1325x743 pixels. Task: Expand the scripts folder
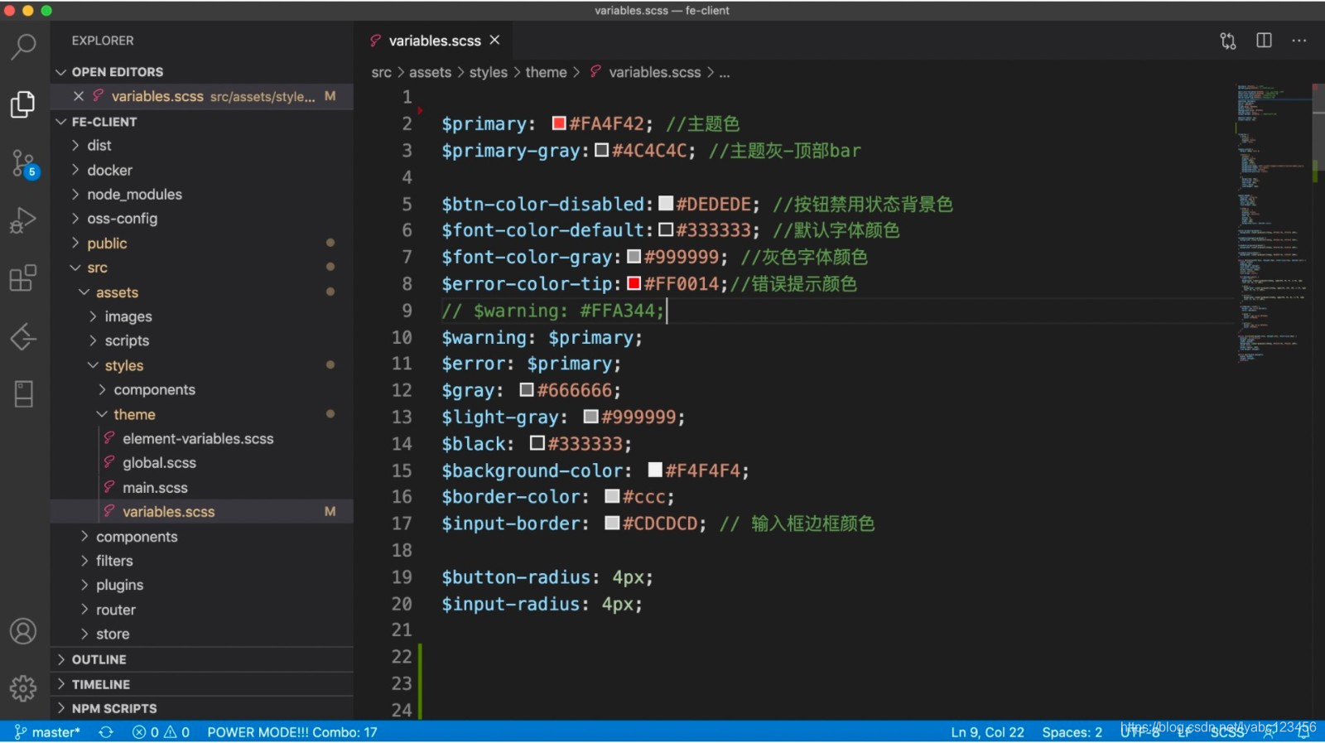pyautogui.click(x=202, y=340)
